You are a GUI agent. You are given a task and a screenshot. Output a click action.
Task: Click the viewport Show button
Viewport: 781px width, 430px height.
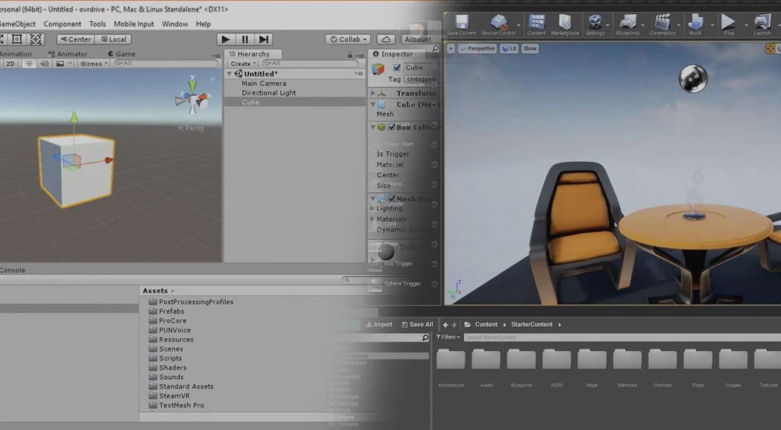[x=530, y=48]
